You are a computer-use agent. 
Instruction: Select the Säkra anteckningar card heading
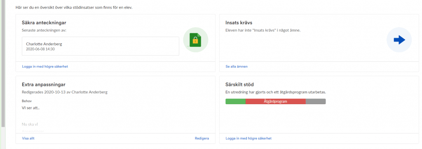44,23
